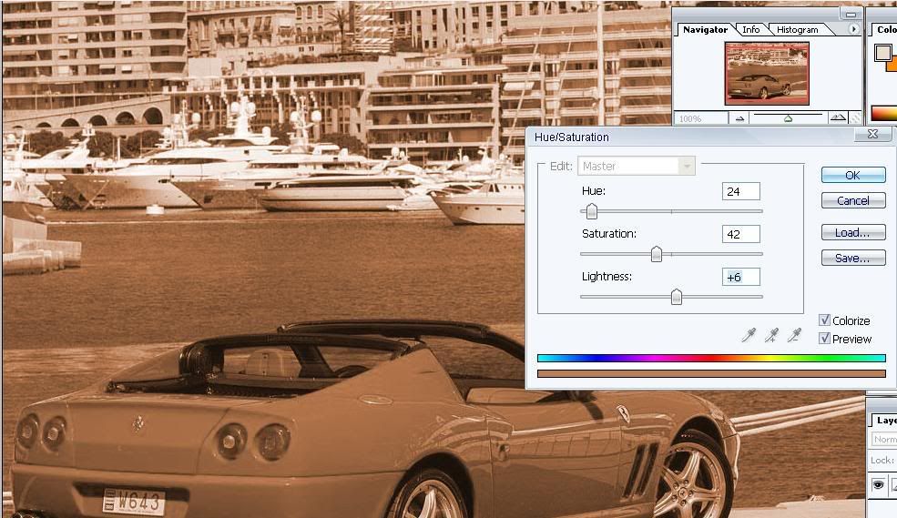Click the Saturation slider handle
The width and height of the screenshot is (897, 518).
coord(657,254)
